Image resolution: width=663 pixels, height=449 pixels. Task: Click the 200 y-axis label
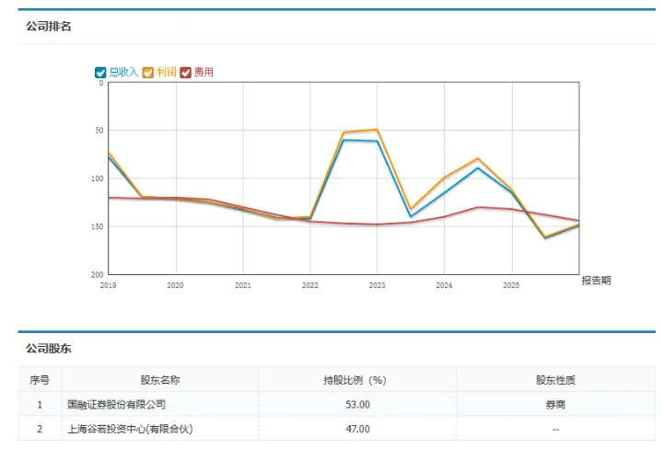point(98,274)
